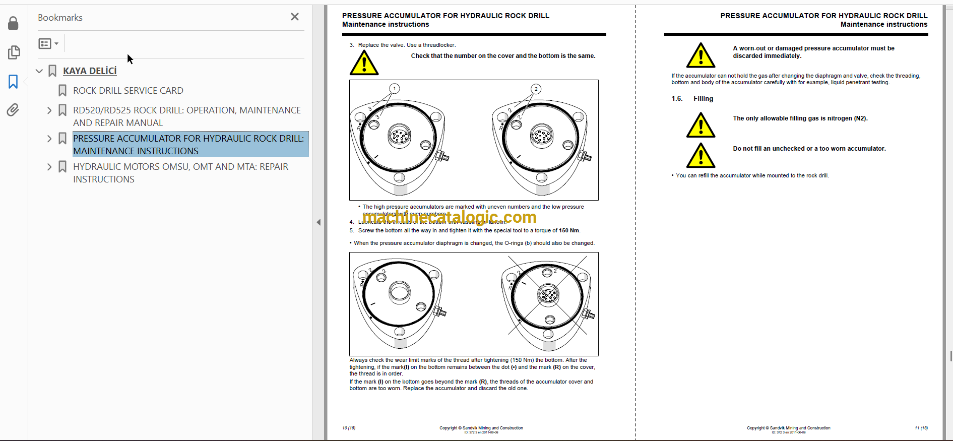Viewport: 953px width, 441px height.
Task: Click warning triangle beside 'Check that the number'
Action: tap(364, 64)
